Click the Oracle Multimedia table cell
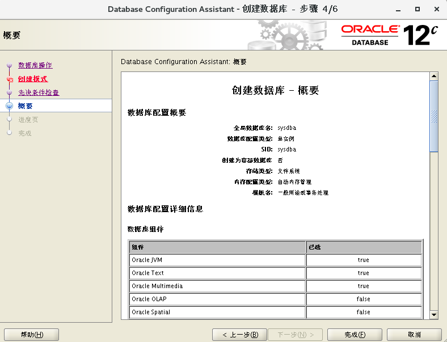The width and height of the screenshot is (447, 342). point(217,286)
